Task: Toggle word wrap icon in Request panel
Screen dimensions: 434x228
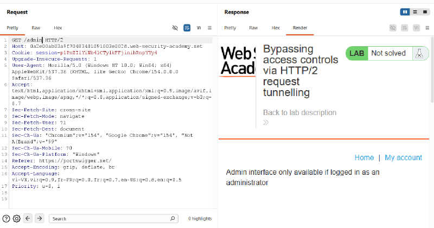Action: (x=187, y=28)
